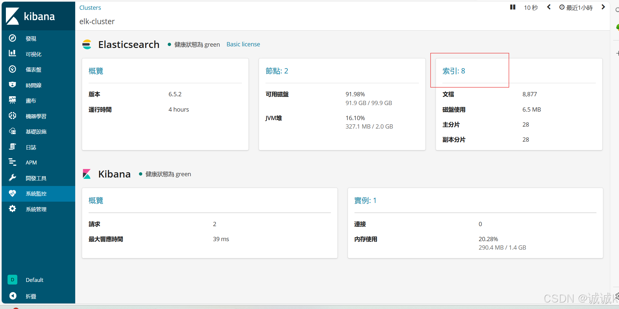The image size is (619, 309).
Task: Click the documents count 8,877
Action: point(529,94)
